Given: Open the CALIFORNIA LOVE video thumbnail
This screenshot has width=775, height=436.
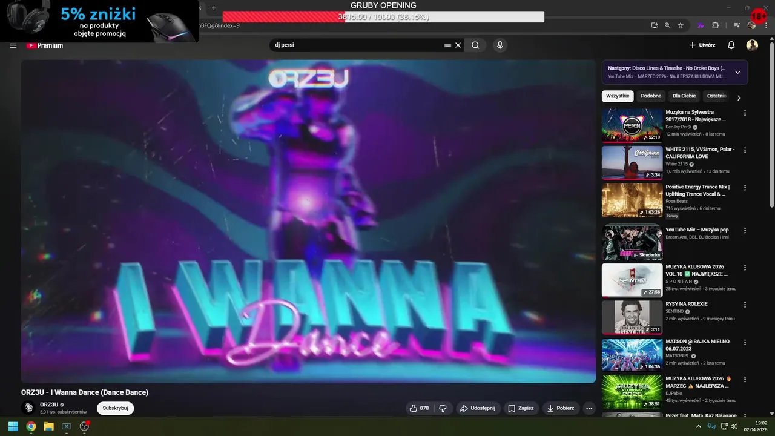Looking at the screenshot, I should coord(632,162).
